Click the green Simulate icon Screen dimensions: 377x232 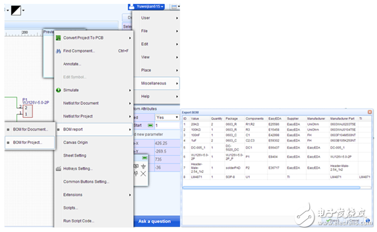pyautogui.click(x=58, y=90)
